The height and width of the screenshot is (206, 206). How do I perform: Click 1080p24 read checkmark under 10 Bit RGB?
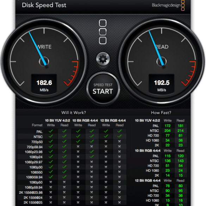(92, 157)
